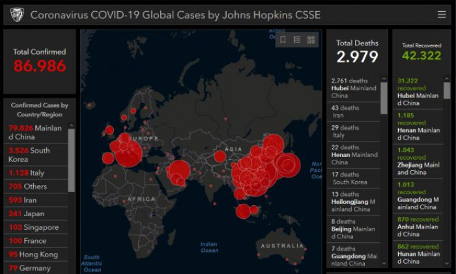Click the 8 deaths Beijing entry
This screenshot has height=274, width=456.
tap(354, 229)
